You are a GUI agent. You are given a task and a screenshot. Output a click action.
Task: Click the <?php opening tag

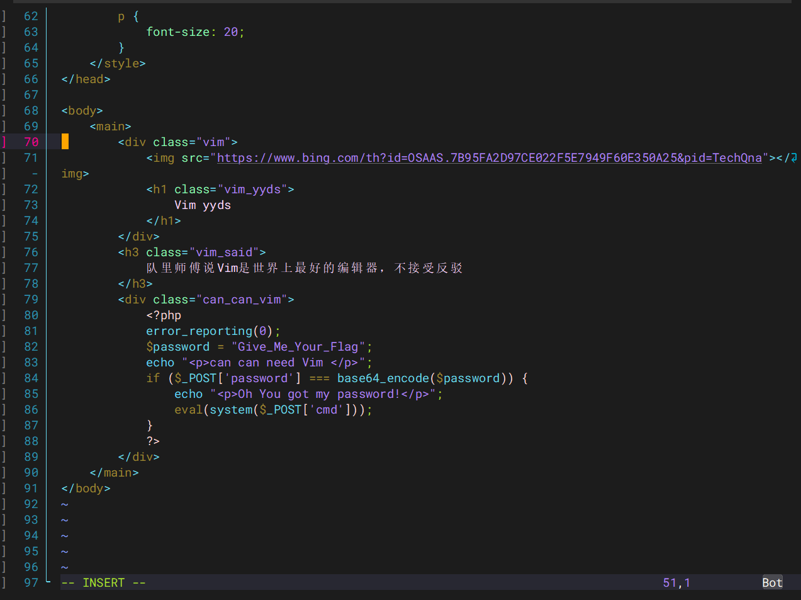[x=164, y=315]
